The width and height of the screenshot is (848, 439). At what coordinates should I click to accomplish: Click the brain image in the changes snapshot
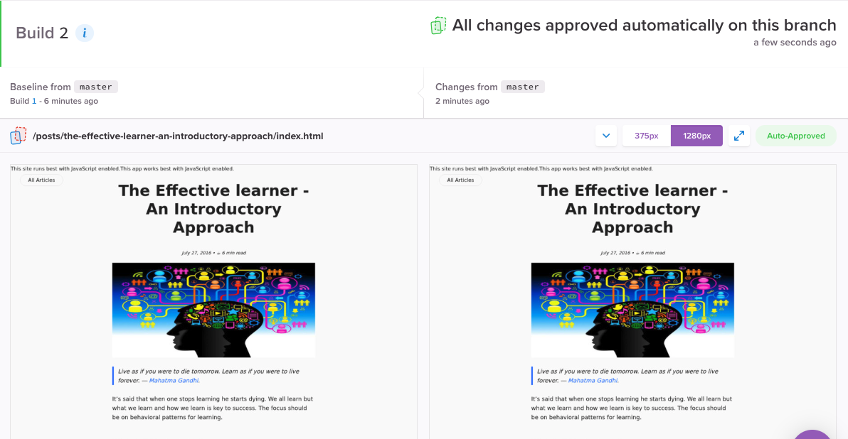(x=632, y=310)
